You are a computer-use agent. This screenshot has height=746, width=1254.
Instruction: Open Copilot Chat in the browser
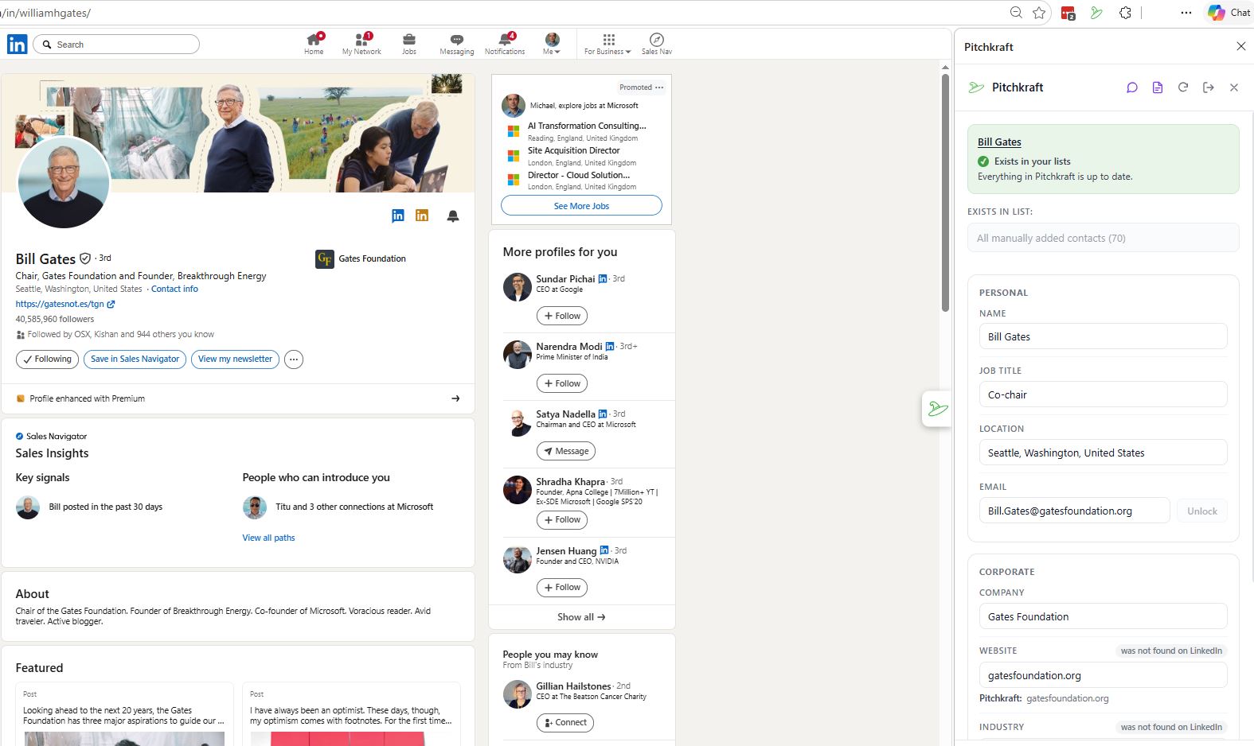coord(1229,13)
